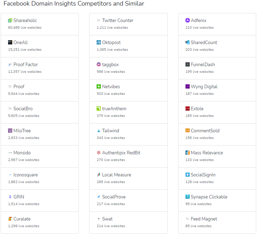The width and height of the screenshot is (259, 238).
Task: Click the trueAnthem logo icon
Action: (x=99, y=109)
